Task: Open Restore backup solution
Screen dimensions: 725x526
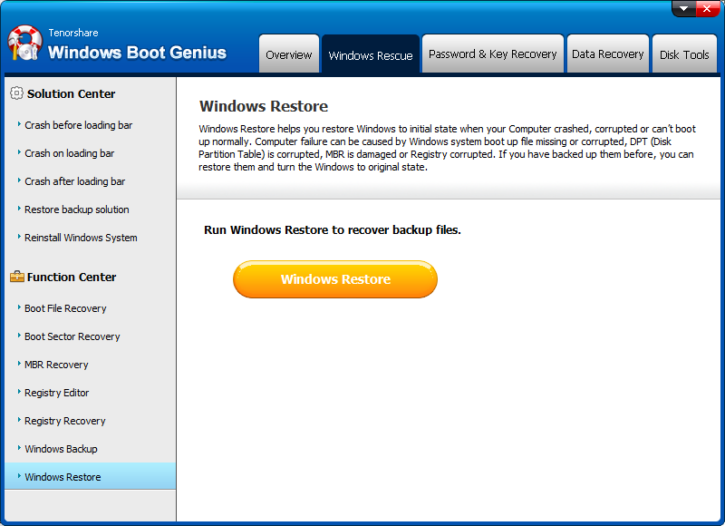Action: coord(76,209)
